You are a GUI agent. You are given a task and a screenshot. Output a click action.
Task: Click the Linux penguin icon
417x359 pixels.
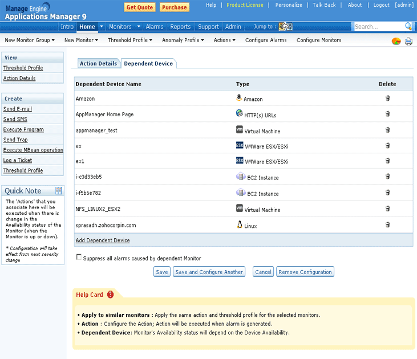click(240, 225)
